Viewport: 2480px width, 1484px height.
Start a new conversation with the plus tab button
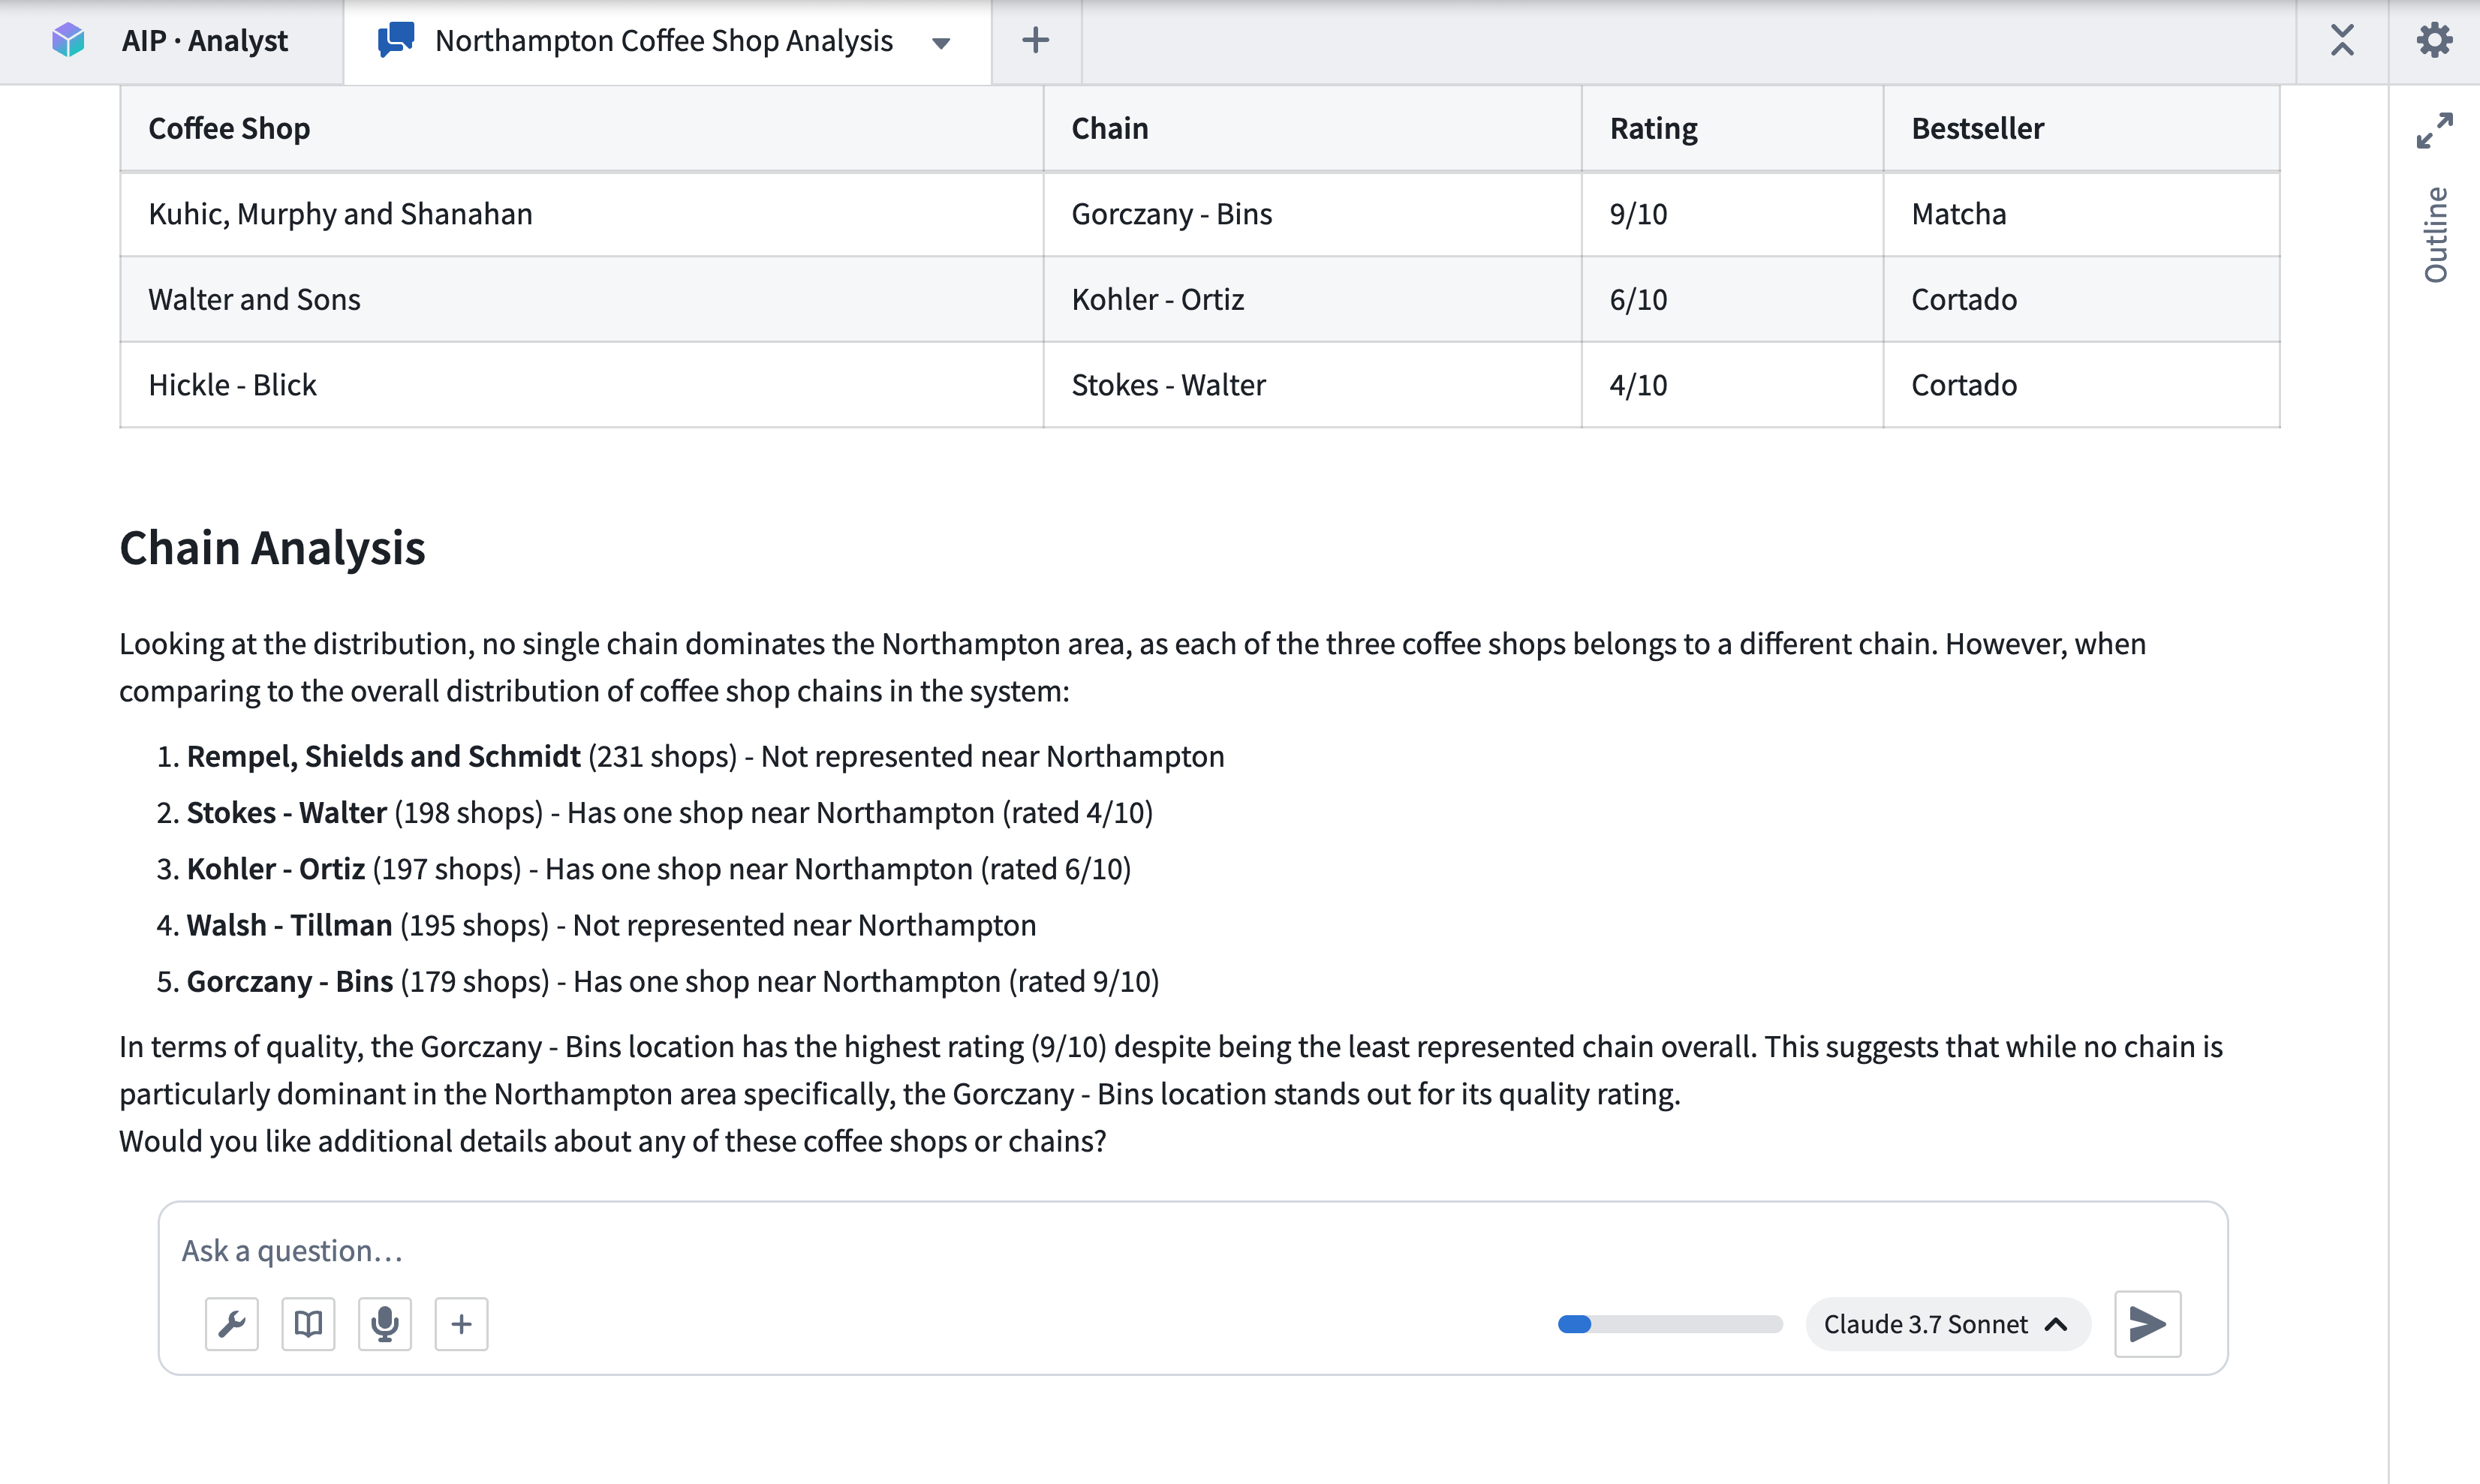click(x=1034, y=41)
